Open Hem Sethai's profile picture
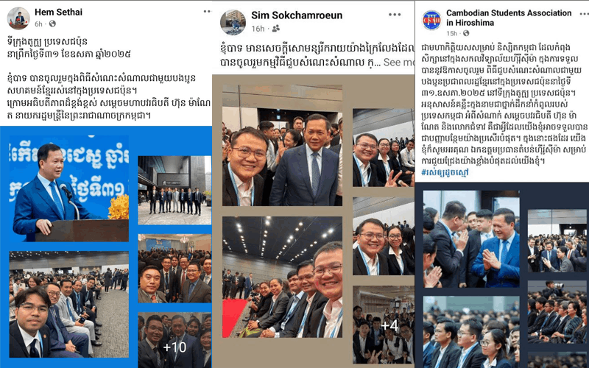Screen dimensions: 589x368 tap(18, 18)
